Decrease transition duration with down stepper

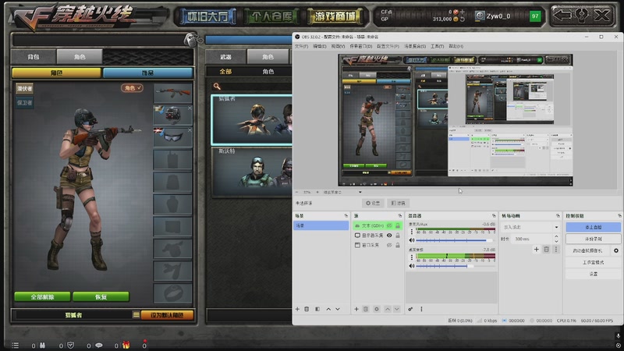point(556,241)
